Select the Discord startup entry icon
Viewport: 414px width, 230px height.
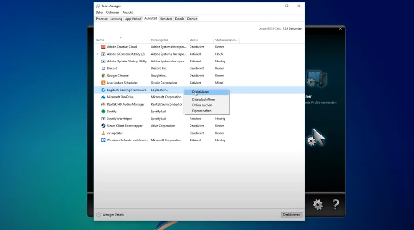pos(103,68)
